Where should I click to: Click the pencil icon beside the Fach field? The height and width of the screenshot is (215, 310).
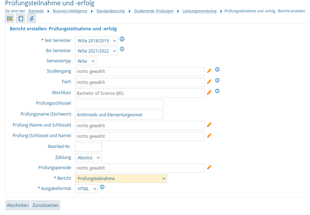tap(209, 81)
